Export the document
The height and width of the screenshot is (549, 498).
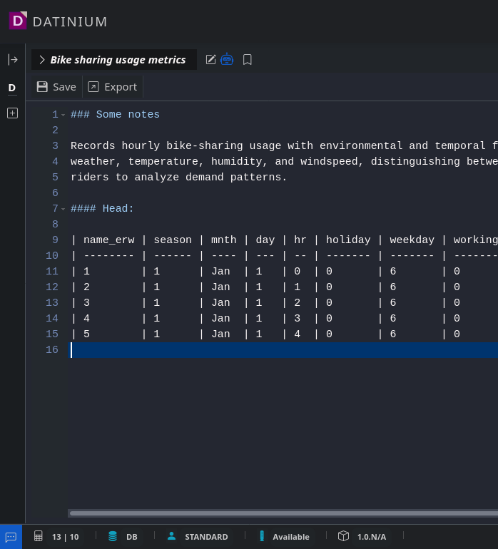(x=113, y=87)
